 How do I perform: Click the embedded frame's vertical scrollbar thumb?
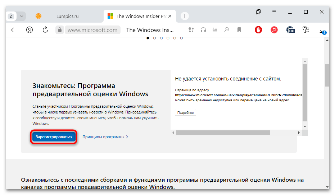pos(305,93)
